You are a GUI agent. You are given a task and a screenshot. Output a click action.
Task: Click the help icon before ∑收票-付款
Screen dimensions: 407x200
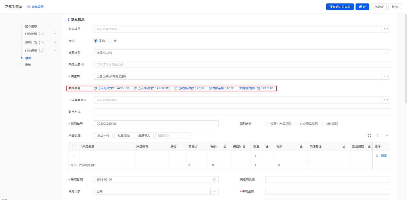[176, 88]
